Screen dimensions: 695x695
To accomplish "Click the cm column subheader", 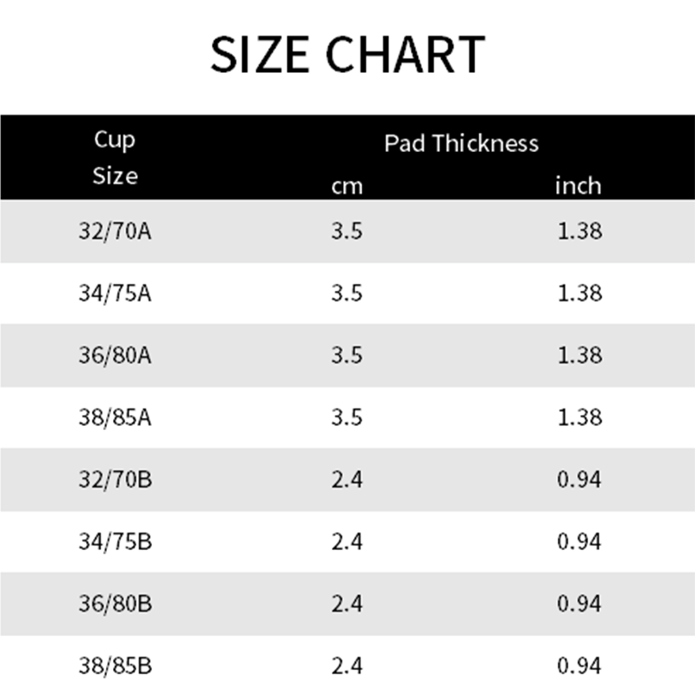I will (x=347, y=186).
